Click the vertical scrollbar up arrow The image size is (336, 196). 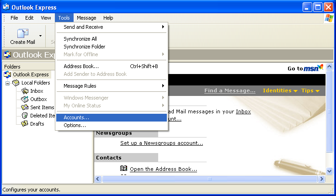tap(329, 67)
